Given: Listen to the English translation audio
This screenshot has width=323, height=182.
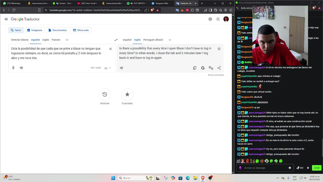Looking at the screenshot, I should [x=121, y=68].
